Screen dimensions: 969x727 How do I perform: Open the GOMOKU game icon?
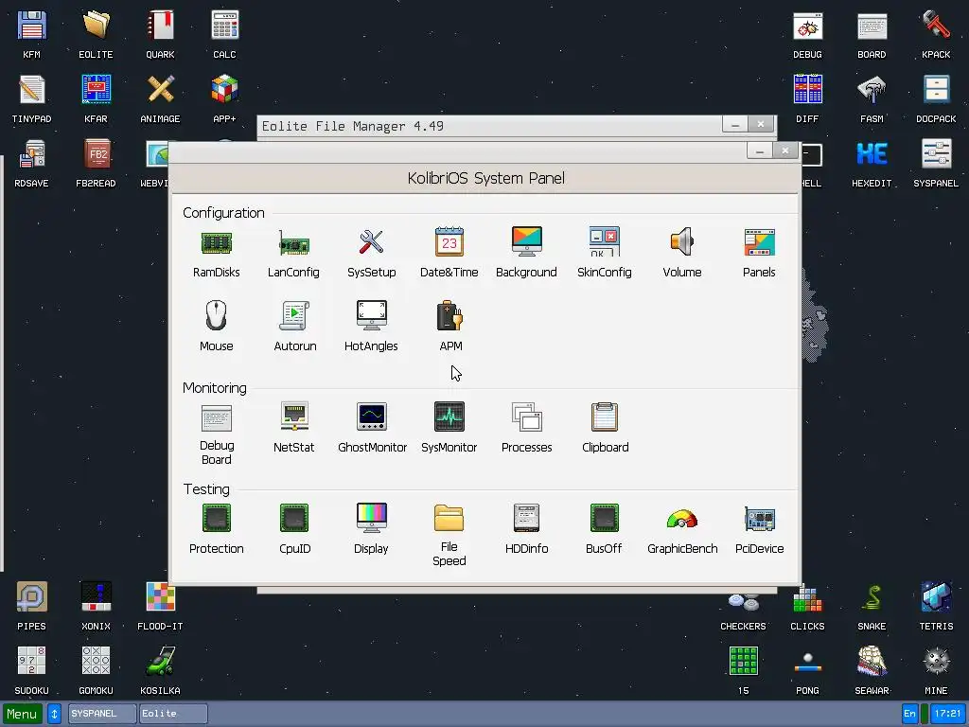[x=96, y=662]
